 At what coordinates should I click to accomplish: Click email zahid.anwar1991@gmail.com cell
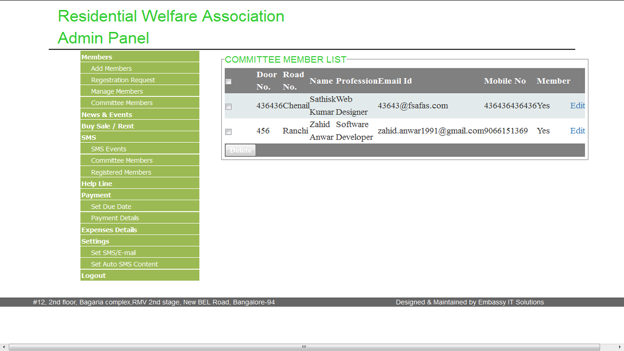coord(431,131)
